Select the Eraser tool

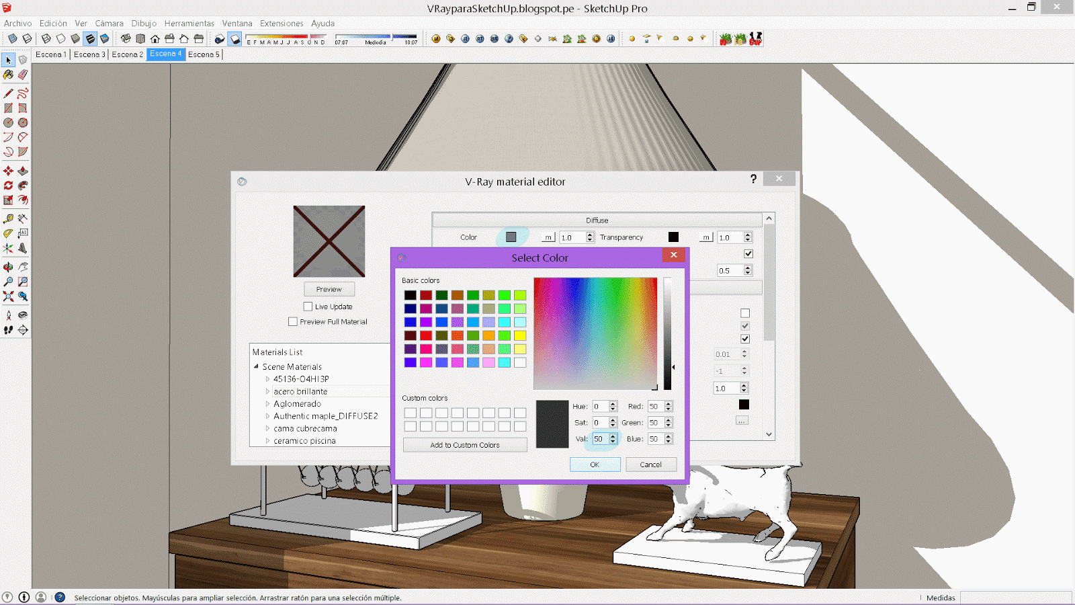pyautogui.click(x=23, y=75)
